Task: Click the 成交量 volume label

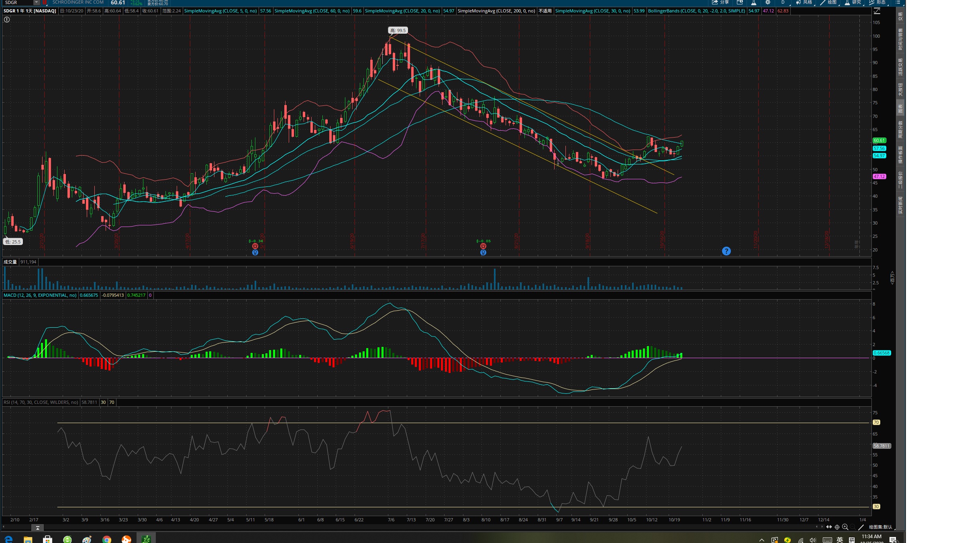Action: pyautogui.click(x=10, y=262)
